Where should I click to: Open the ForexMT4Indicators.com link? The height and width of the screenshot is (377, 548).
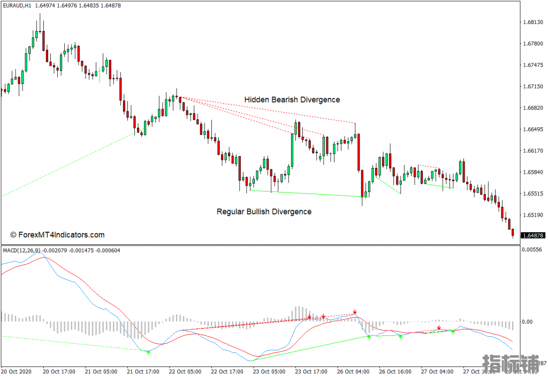[x=57, y=235]
